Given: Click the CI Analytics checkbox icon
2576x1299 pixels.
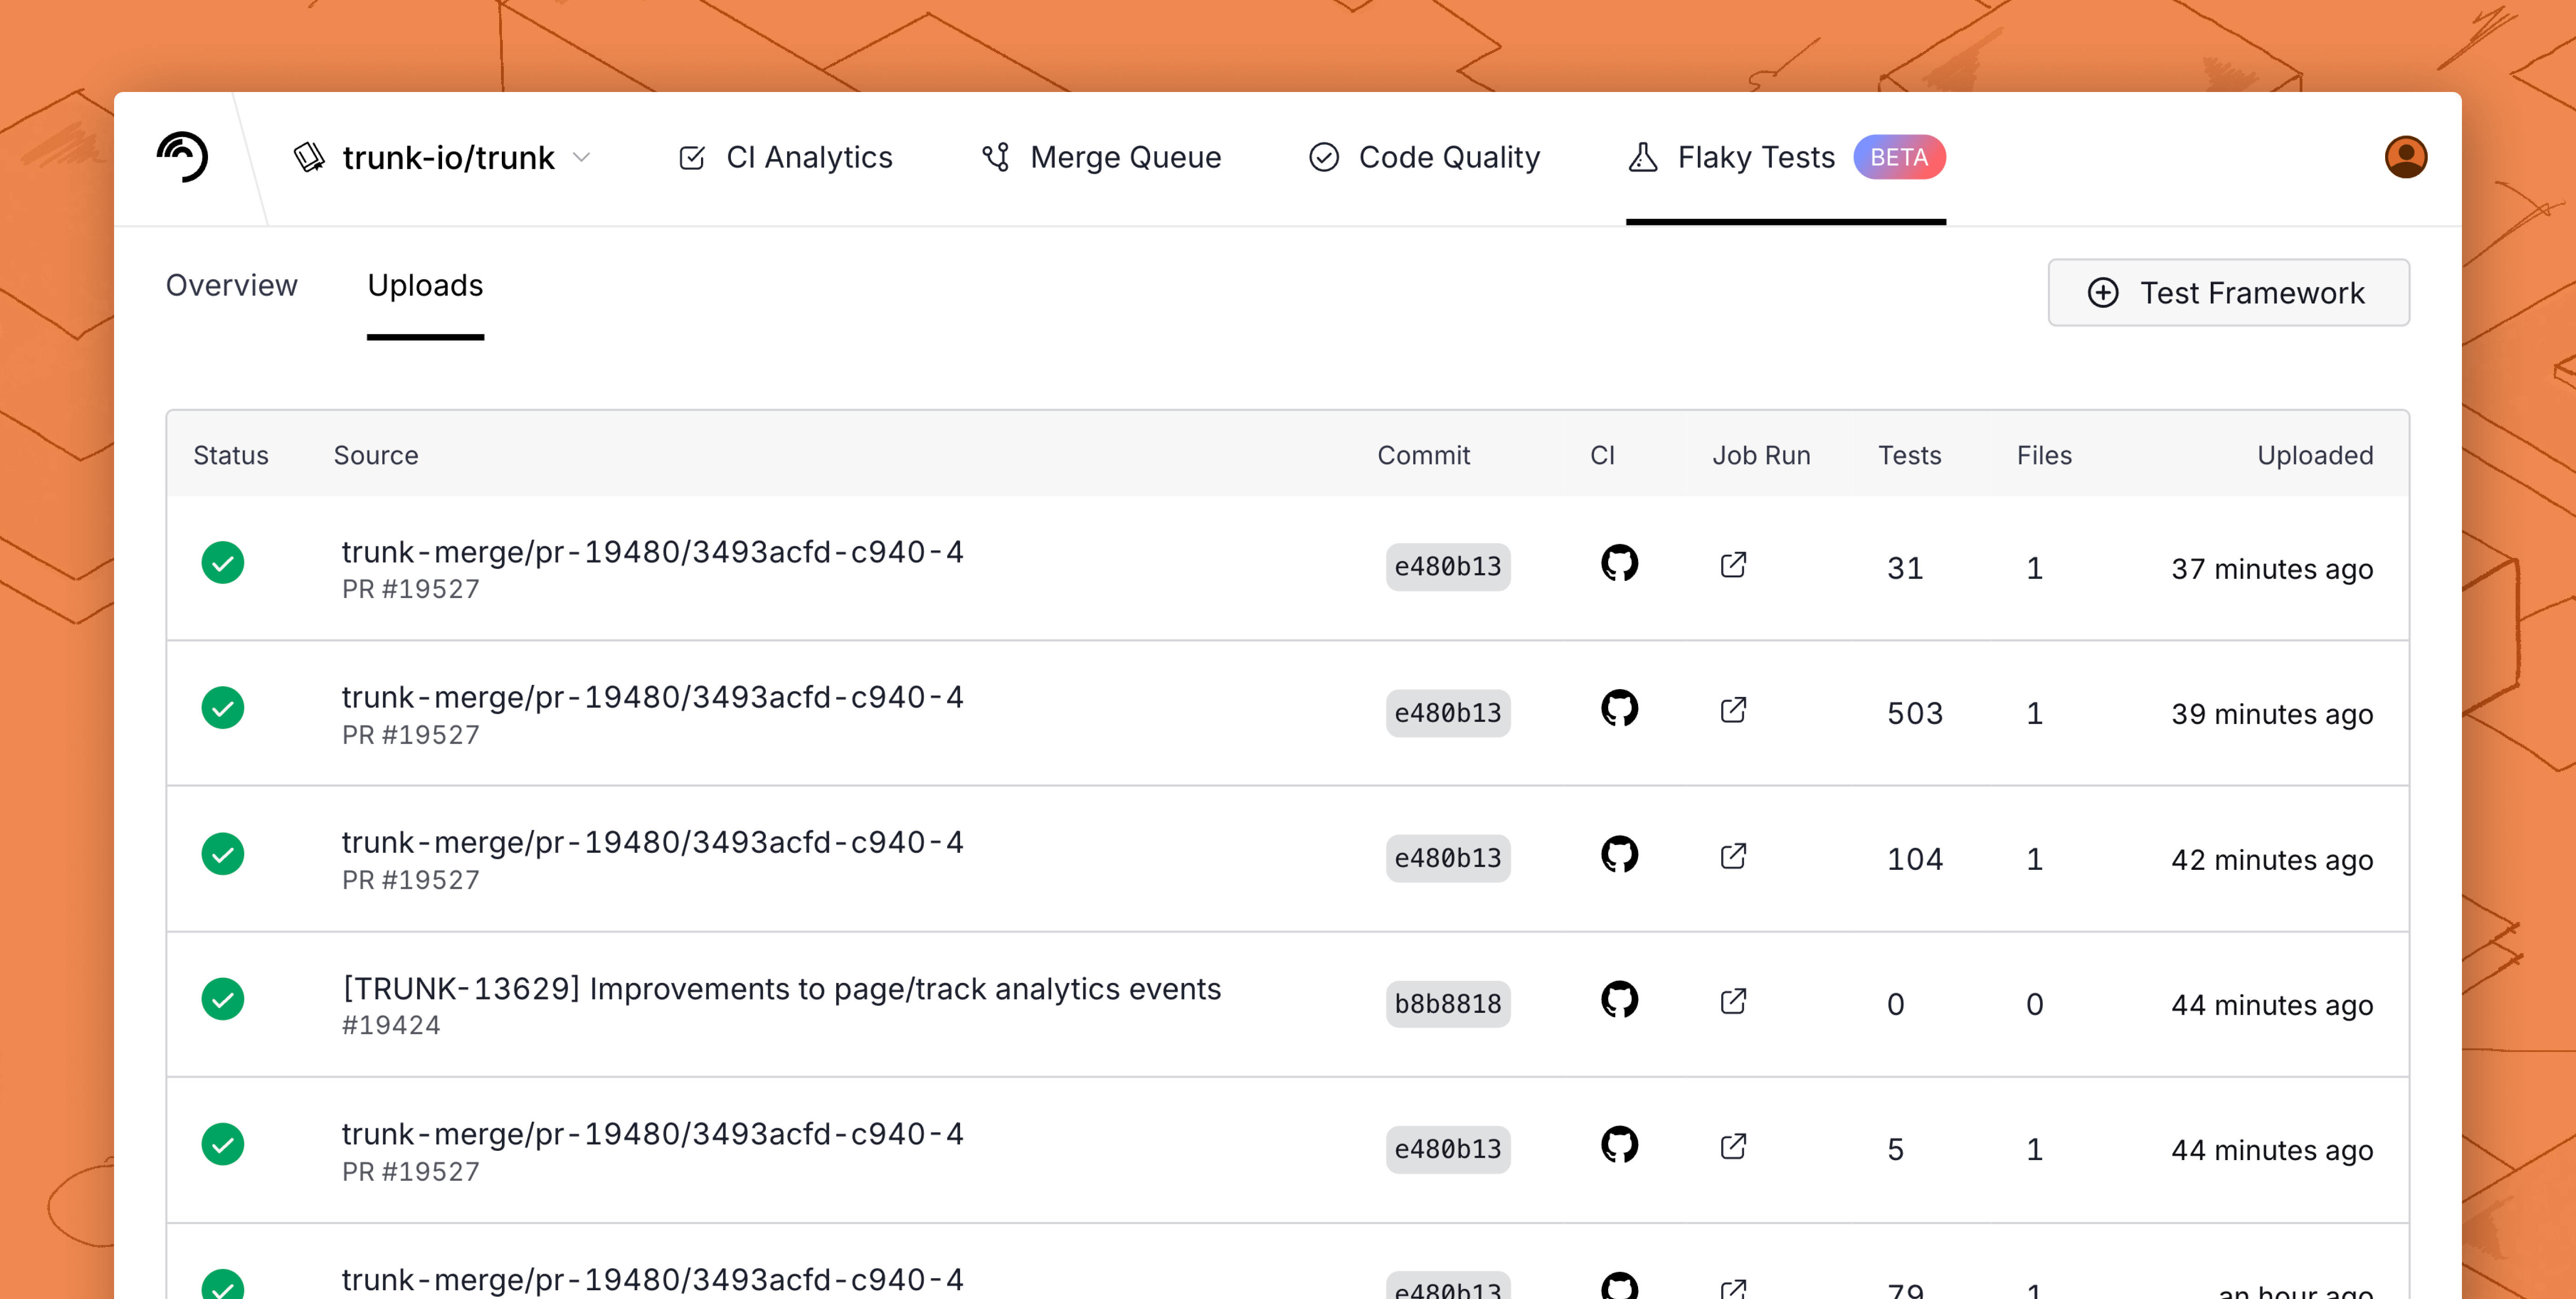Looking at the screenshot, I should (x=692, y=158).
